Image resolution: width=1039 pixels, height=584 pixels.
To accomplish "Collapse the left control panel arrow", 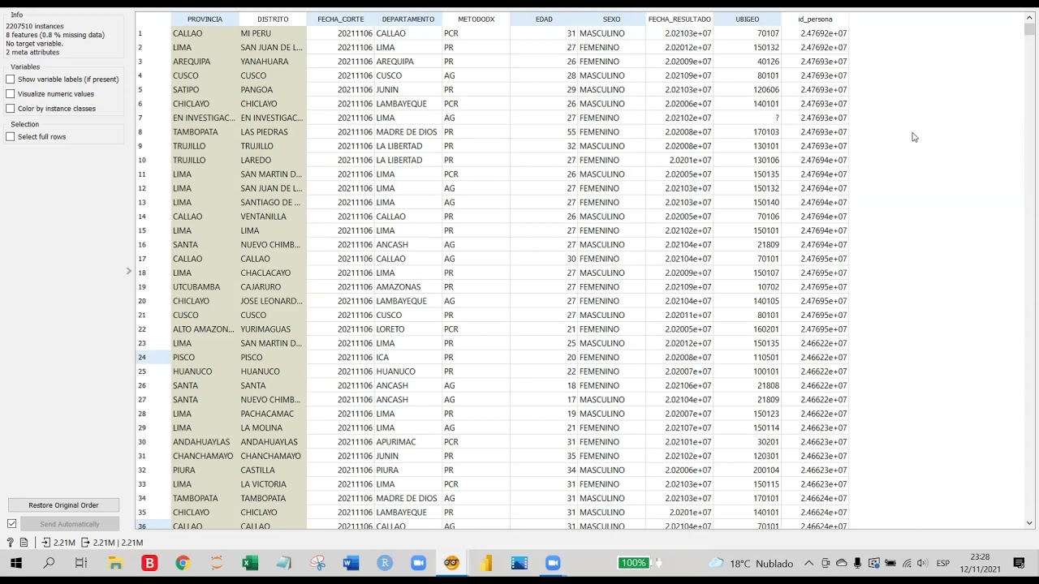I will [128, 271].
